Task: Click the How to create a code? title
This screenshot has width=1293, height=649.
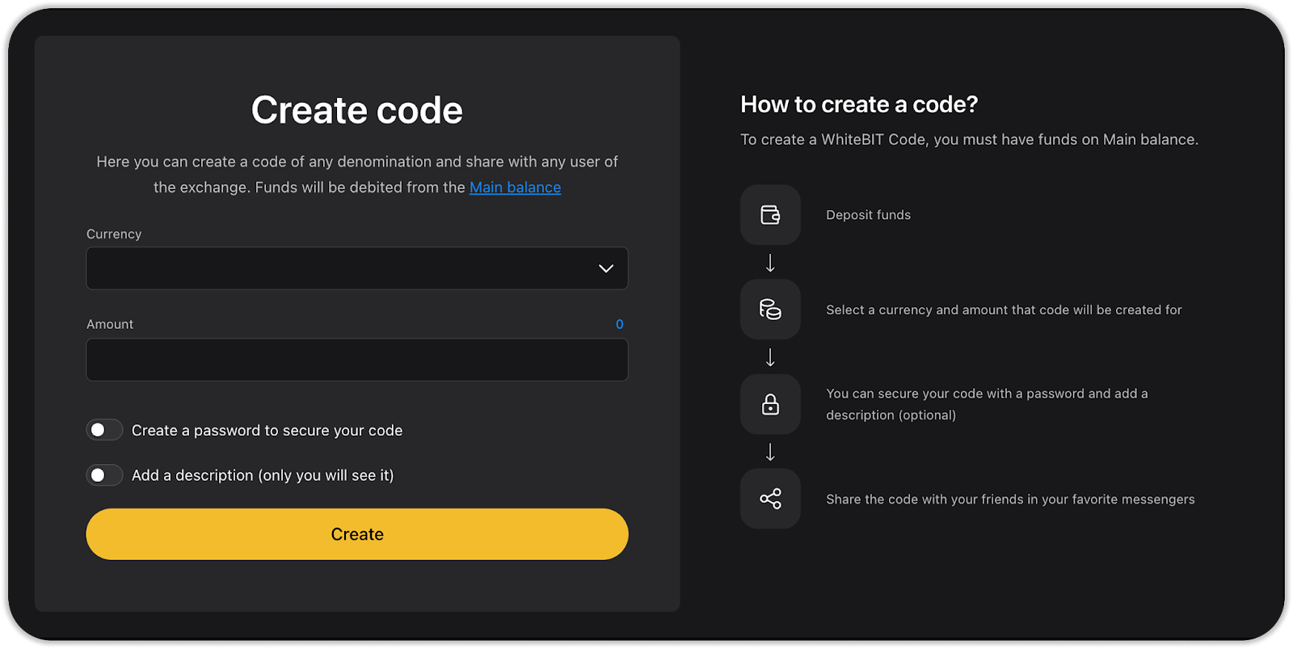Action: coord(859,104)
